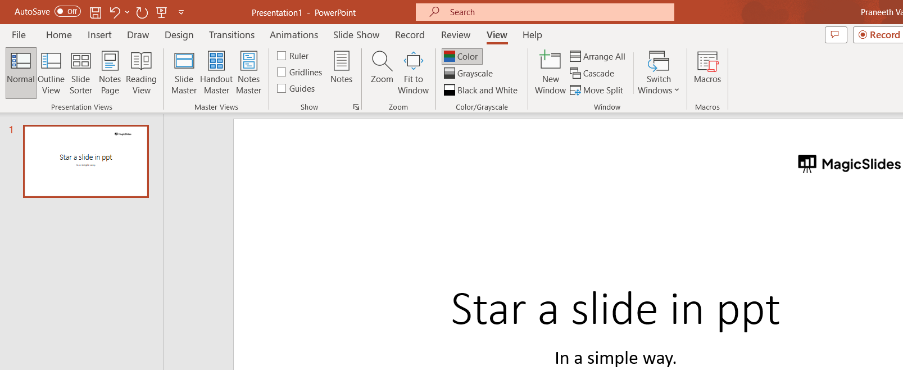Screen dimensions: 903x370
Task: Open the Animations tab
Action: pos(293,35)
